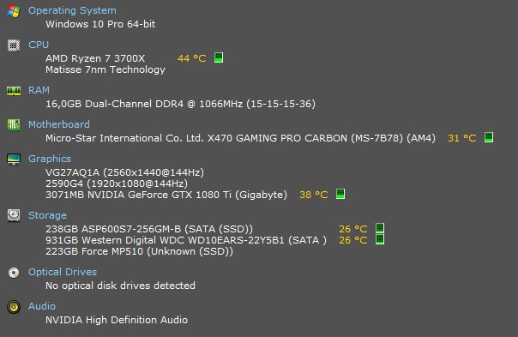
Task: Click the CPU temperature green indicator icon
Action: (219, 57)
